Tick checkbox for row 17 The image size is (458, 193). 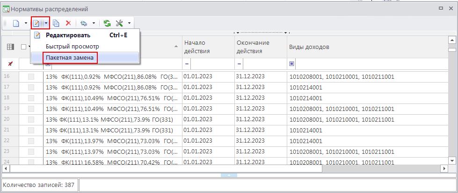click(31, 87)
